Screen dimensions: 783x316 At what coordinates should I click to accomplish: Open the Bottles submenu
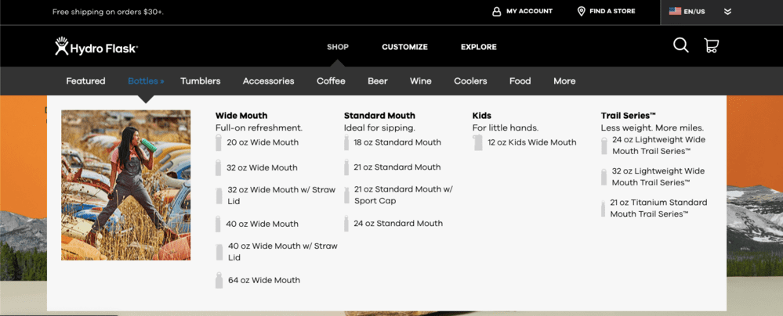point(147,81)
